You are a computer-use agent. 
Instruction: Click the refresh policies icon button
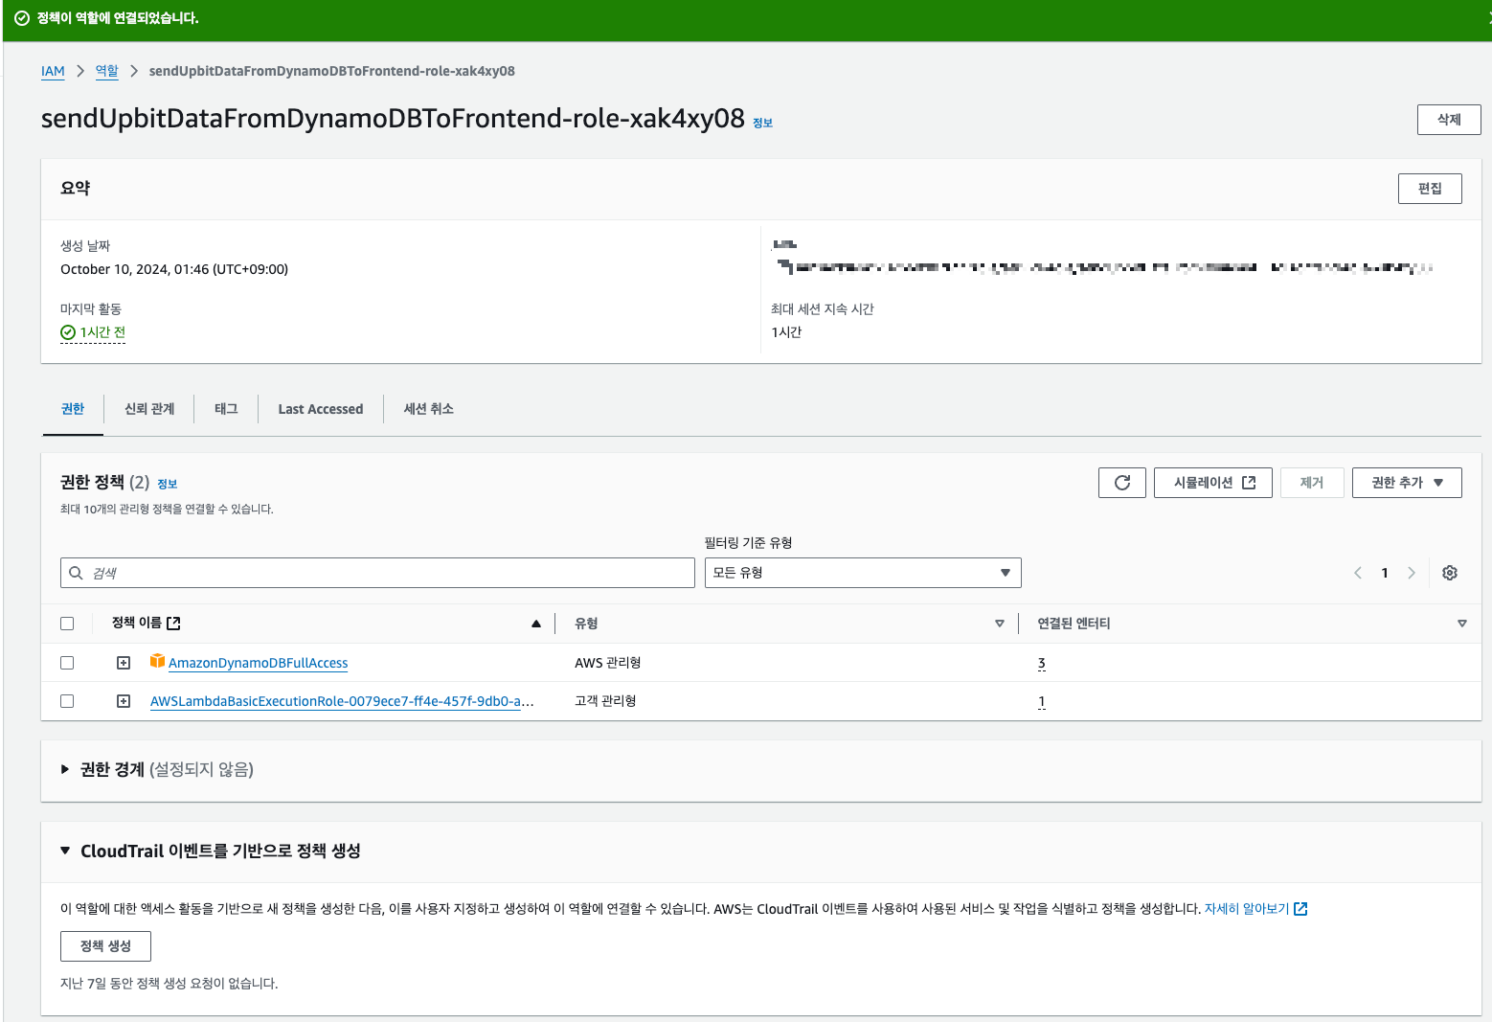click(x=1121, y=483)
